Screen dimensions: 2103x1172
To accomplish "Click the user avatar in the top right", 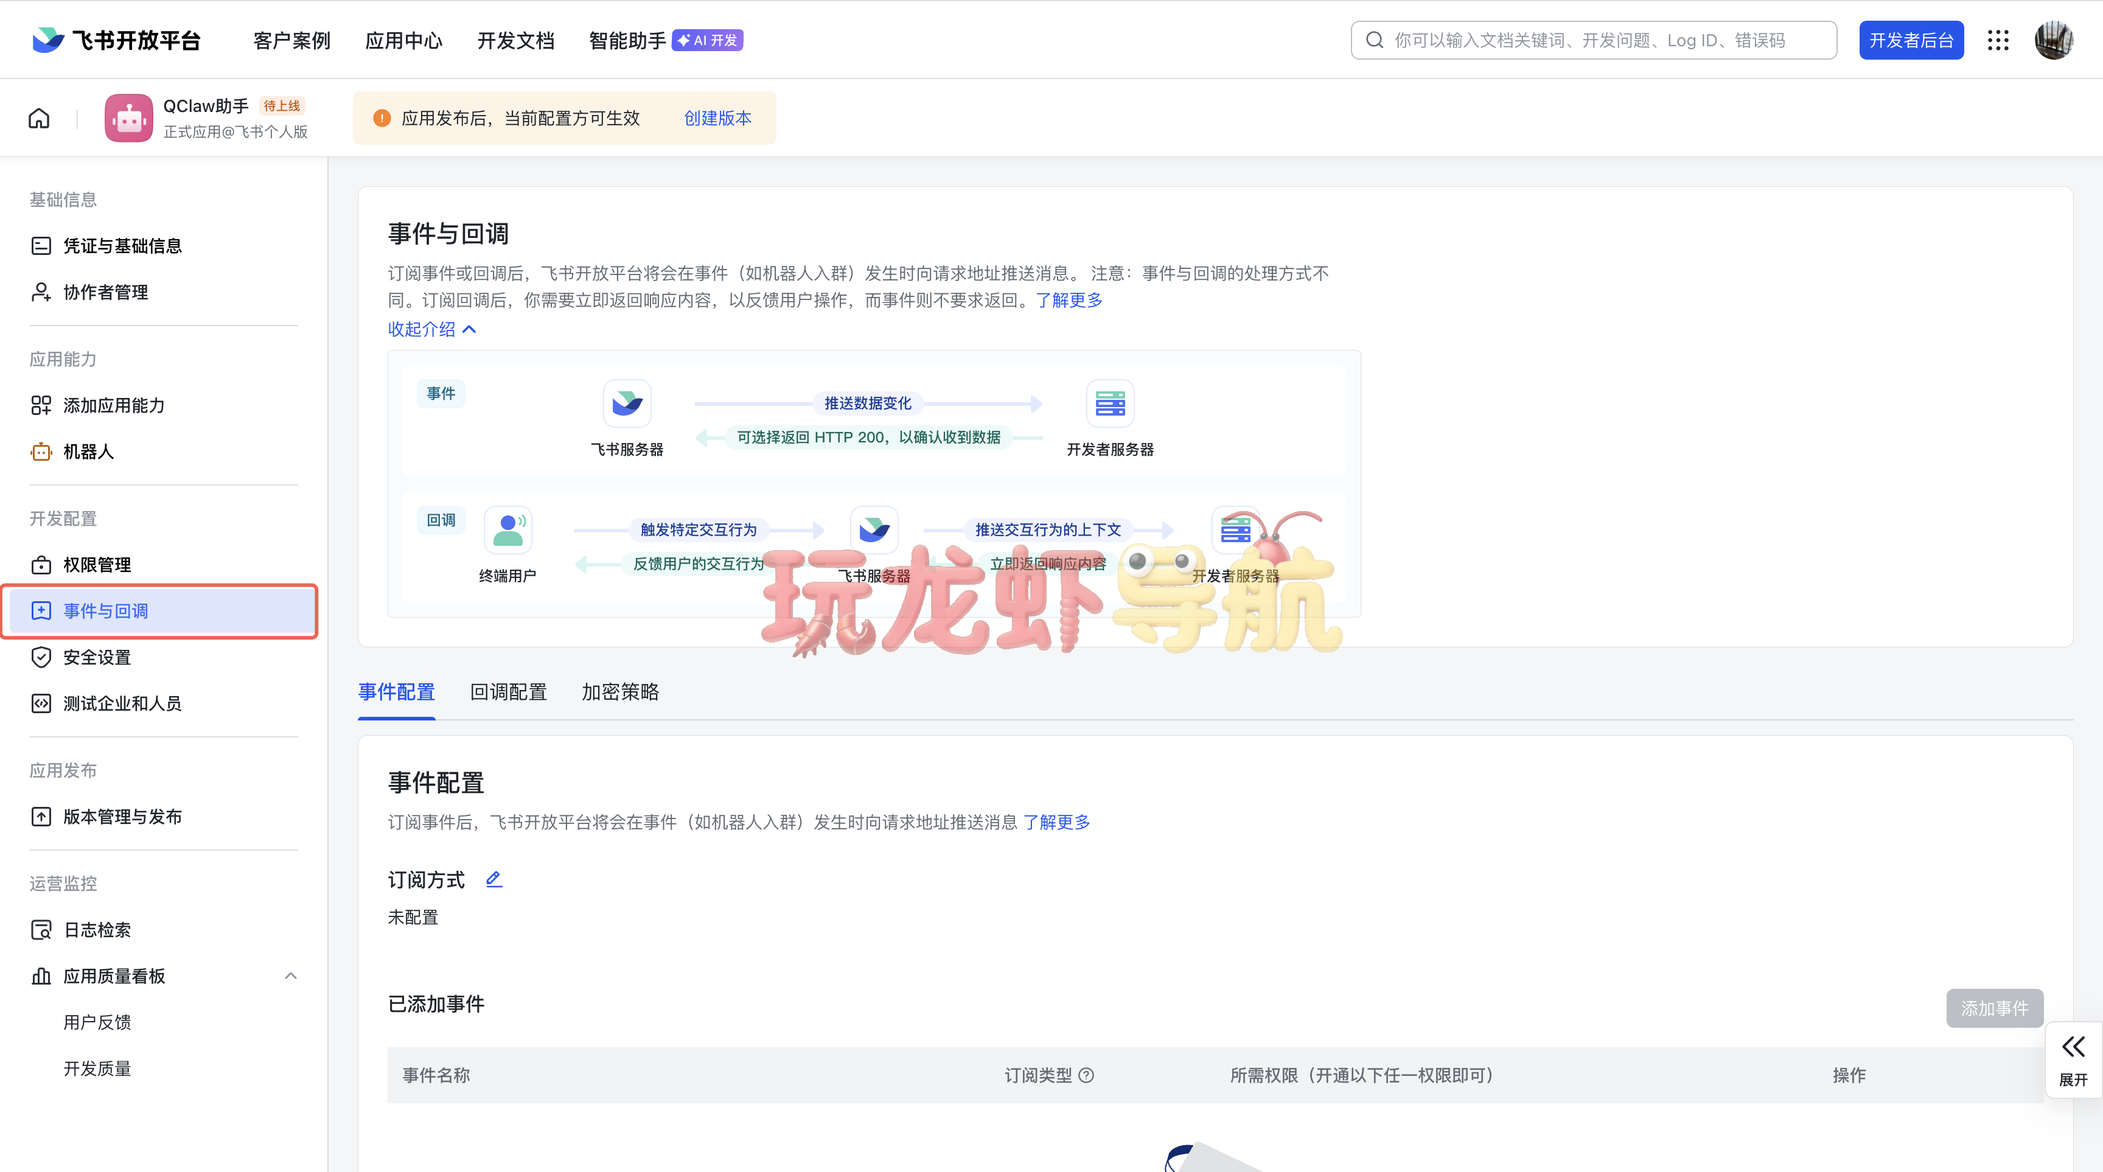I will [2053, 40].
